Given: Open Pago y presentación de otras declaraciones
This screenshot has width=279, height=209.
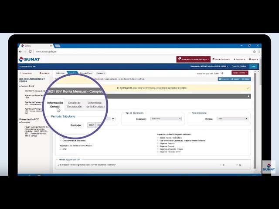Looking at the screenshot, I should 36,131.
